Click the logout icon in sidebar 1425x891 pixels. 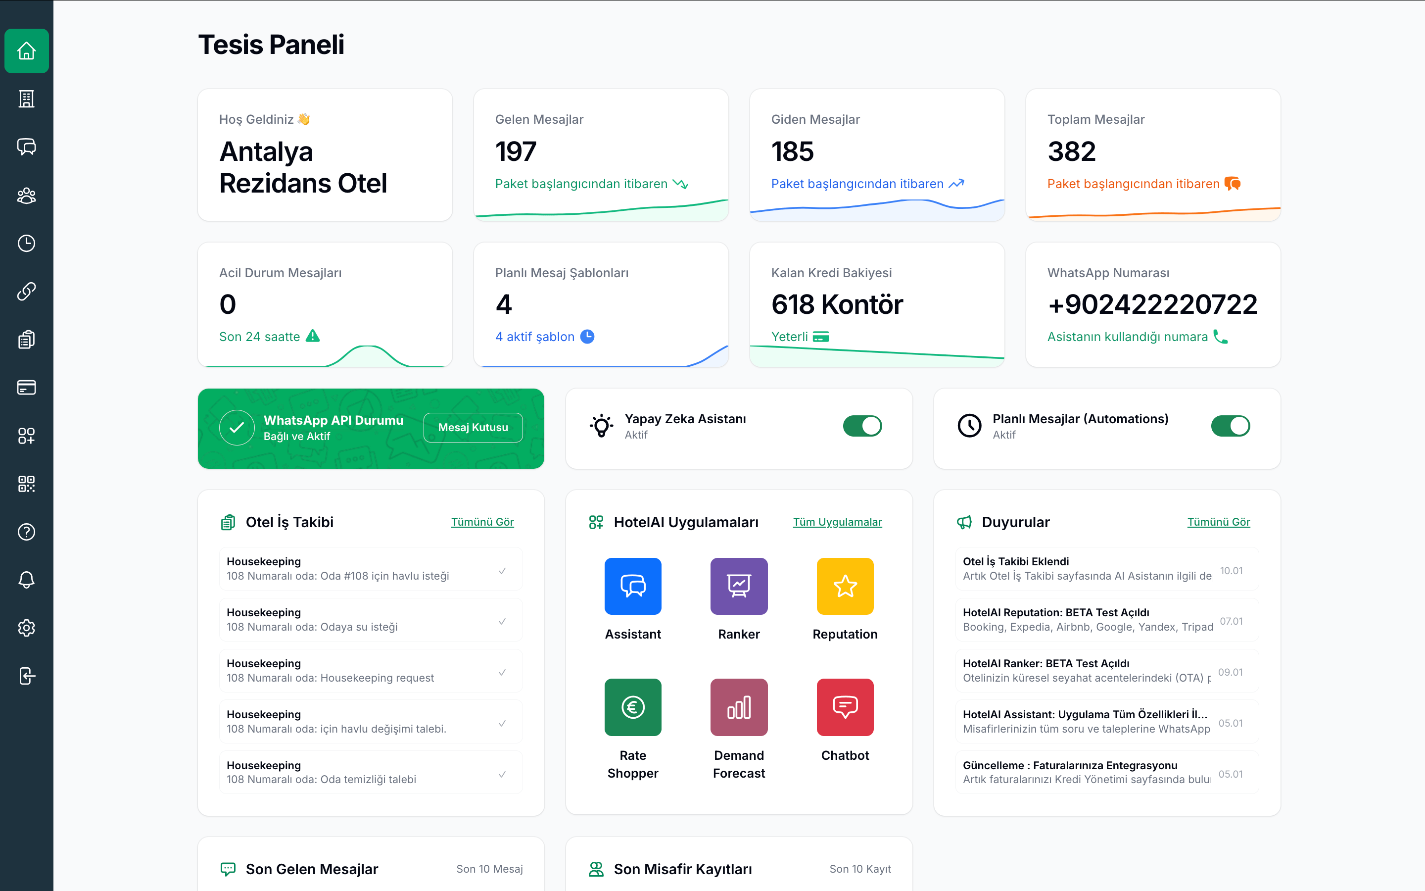(27, 676)
